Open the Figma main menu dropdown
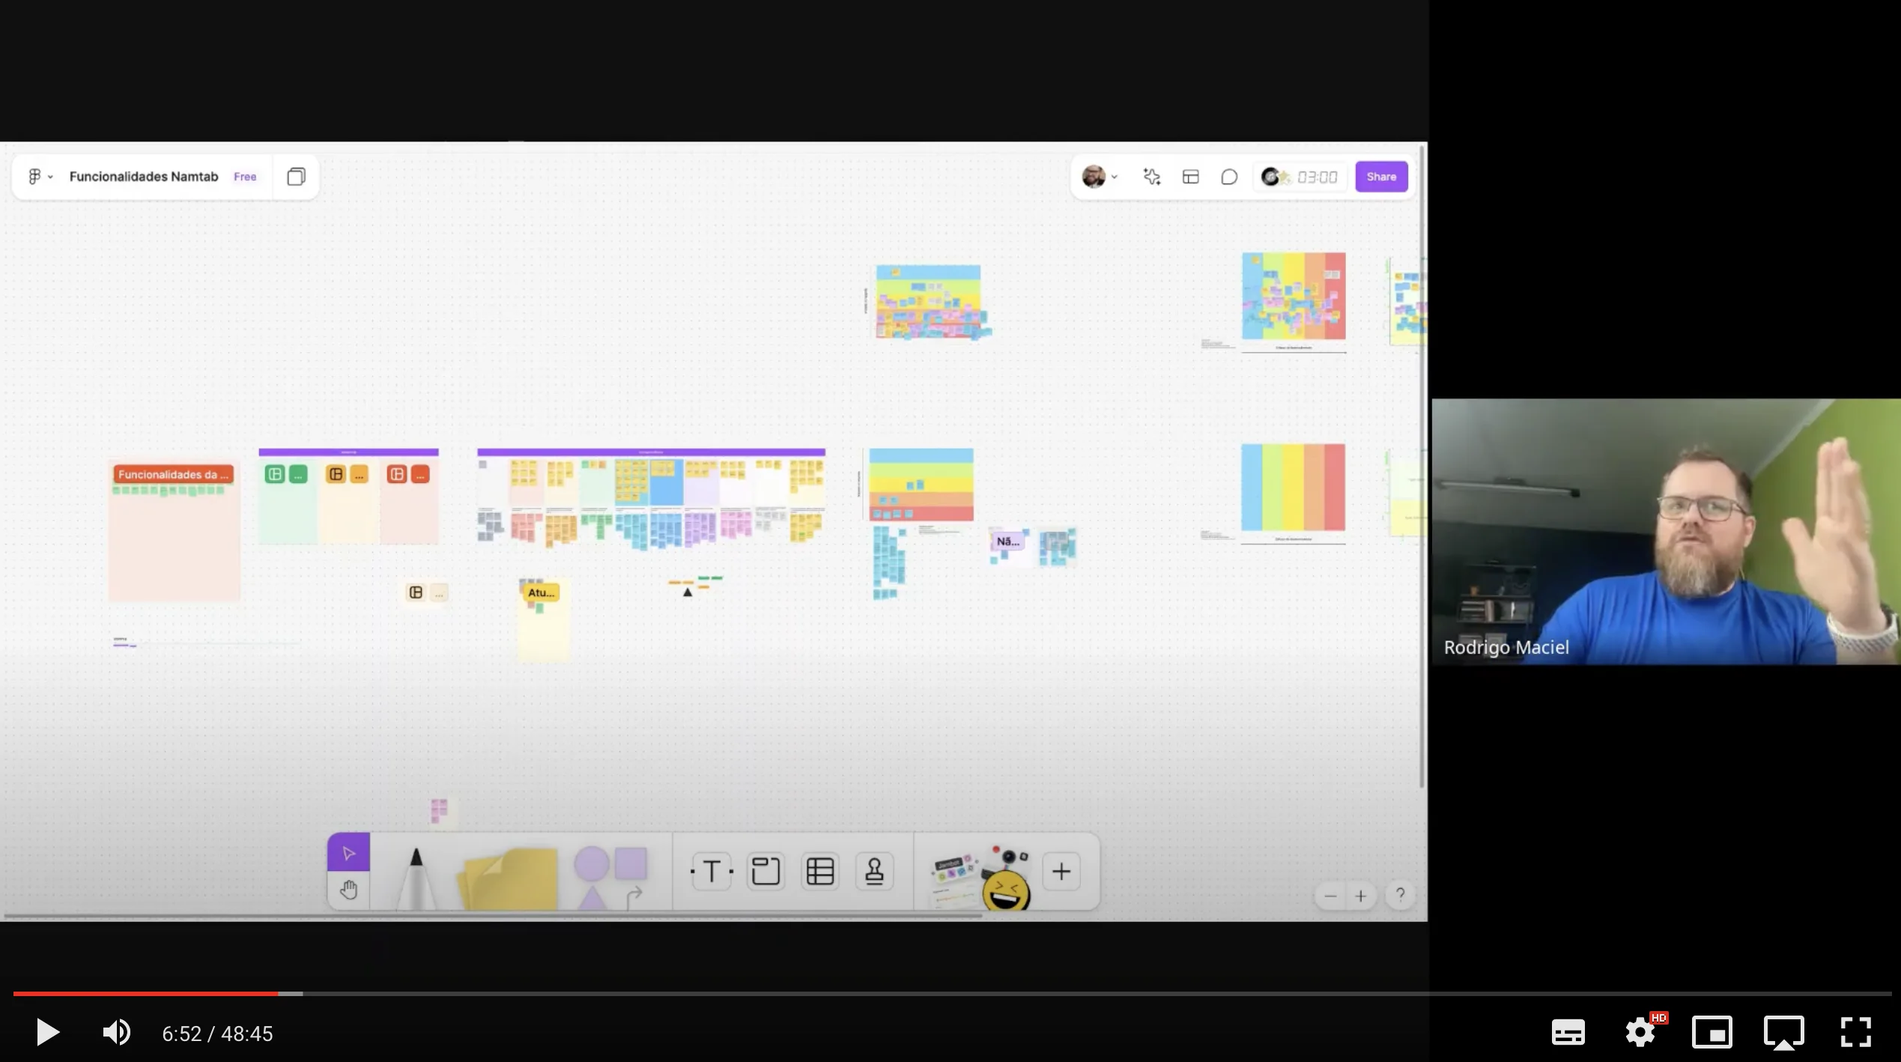This screenshot has height=1062, width=1901. (40, 177)
